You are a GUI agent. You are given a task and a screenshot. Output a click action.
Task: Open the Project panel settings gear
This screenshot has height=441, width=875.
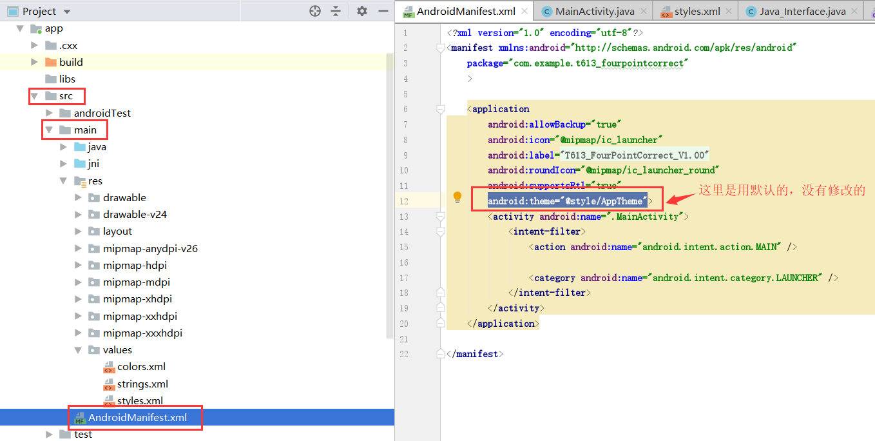pos(361,11)
